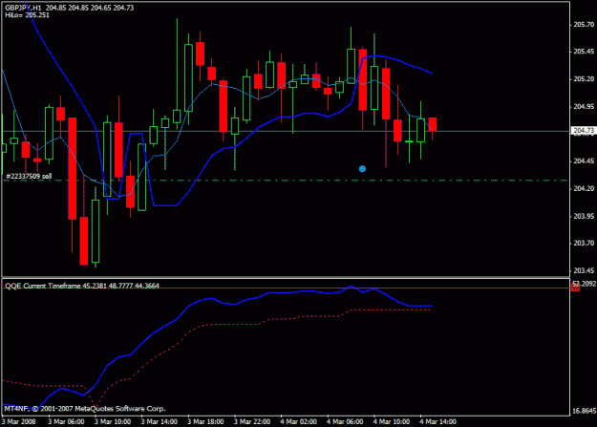Click the HiLo= 205.251 indicator label
This screenshot has width=597, height=427.
point(28,15)
